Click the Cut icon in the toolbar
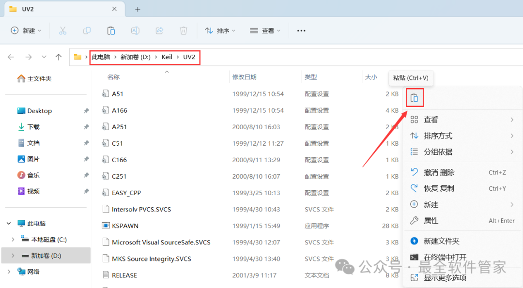 [x=62, y=30]
